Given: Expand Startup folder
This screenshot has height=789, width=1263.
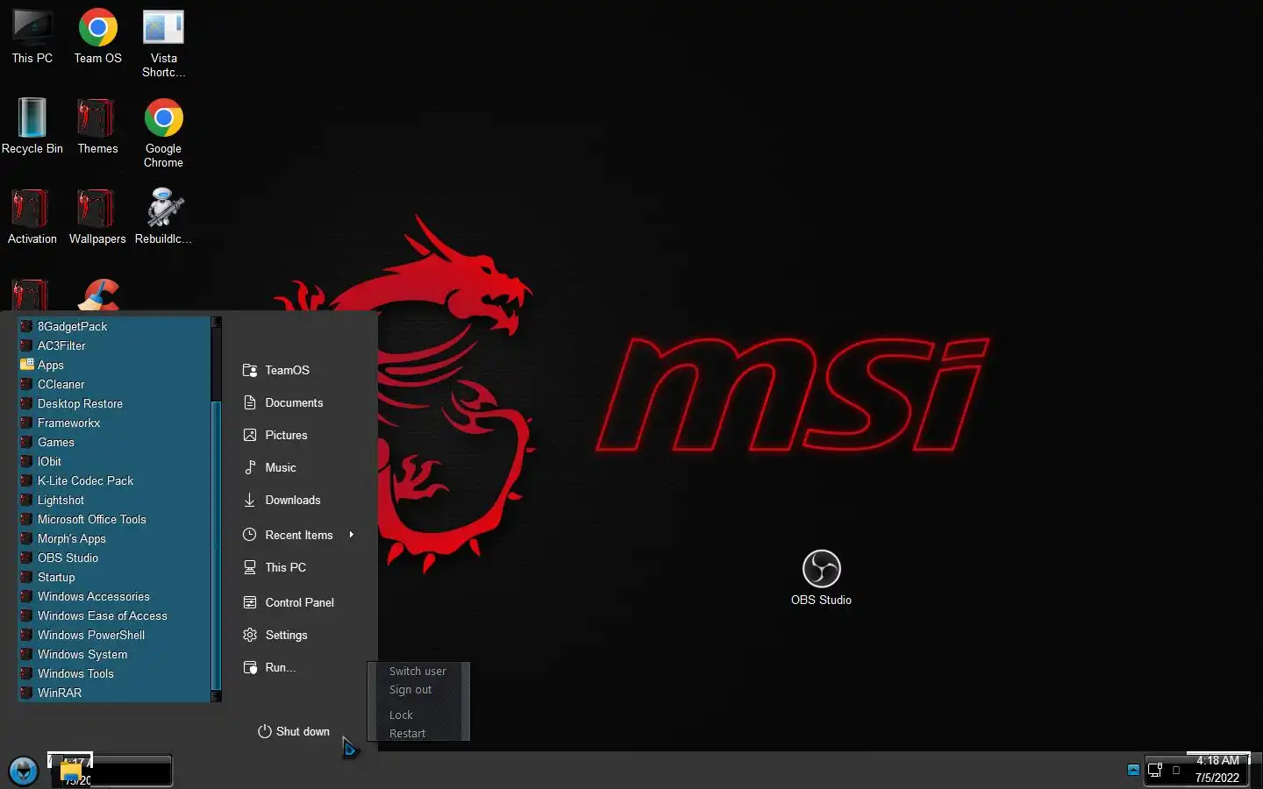Looking at the screenshot, I should coord(115,577).
